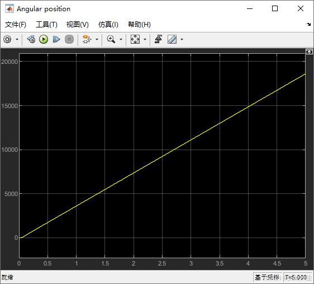This screenshot has width=314, height=284.
Task: Run the simulation with green play button
Action: [44, 39]
